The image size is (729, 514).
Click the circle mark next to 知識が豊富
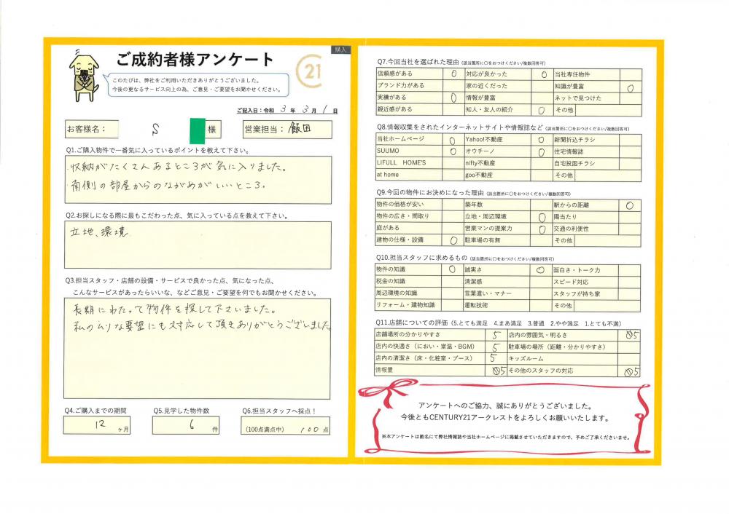pos(630,86)
